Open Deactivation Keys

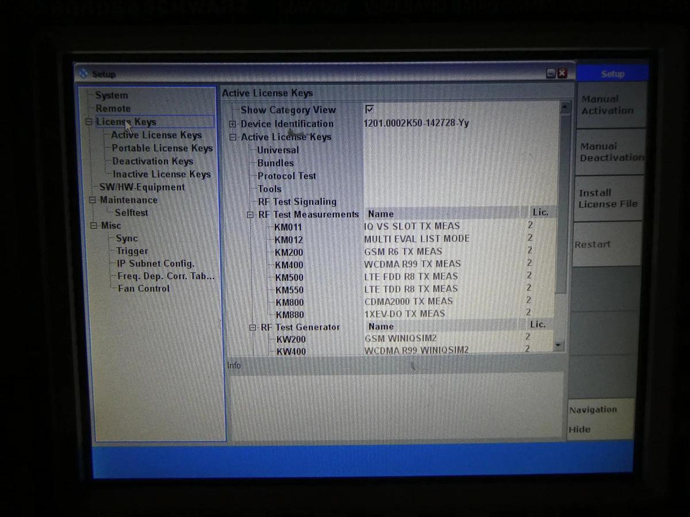click(152, 161)
